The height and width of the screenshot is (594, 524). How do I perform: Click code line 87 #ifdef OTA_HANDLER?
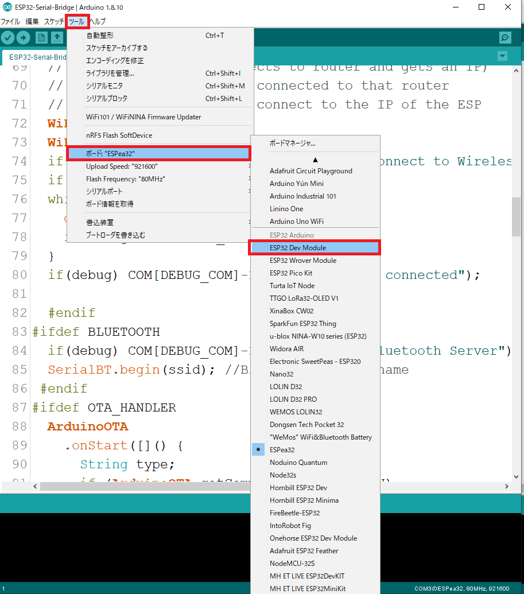pyautogui.click(x=104, y=407)
